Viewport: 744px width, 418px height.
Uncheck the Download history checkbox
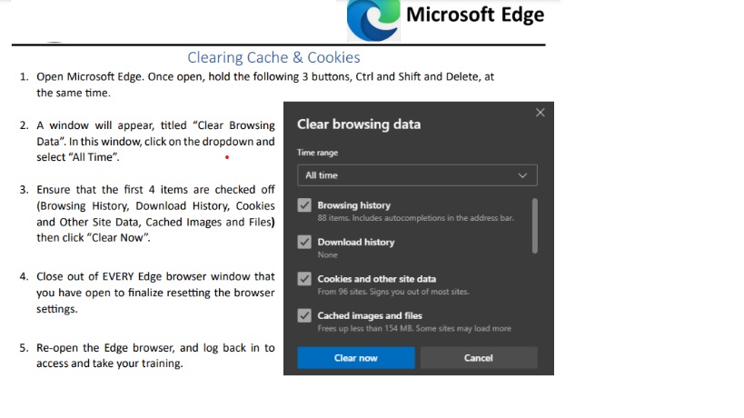(x=304, y=242)
